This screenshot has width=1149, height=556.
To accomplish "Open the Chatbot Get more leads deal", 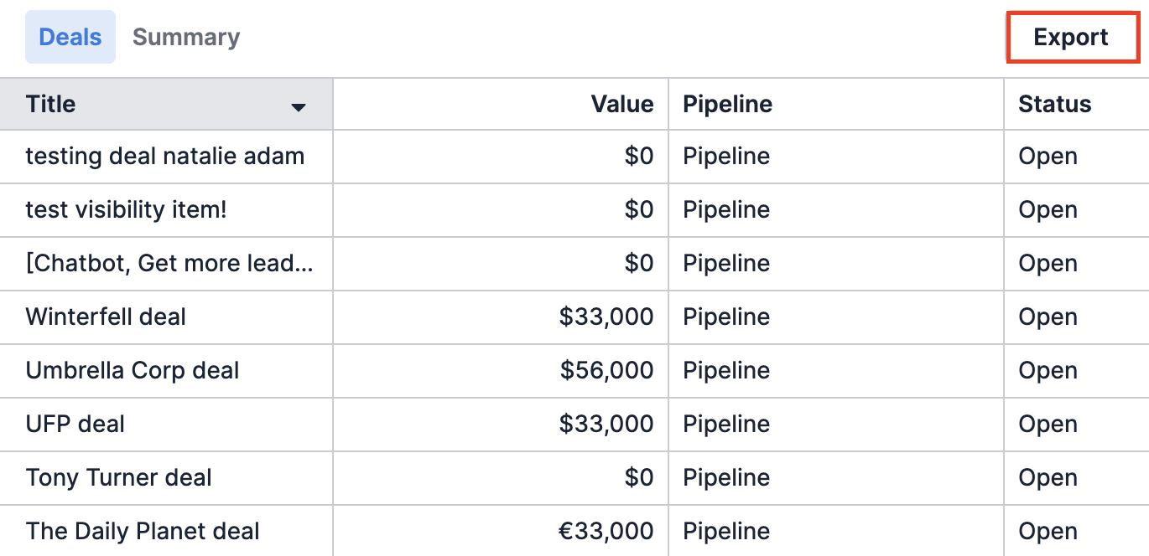I will (x=168, y=264).
